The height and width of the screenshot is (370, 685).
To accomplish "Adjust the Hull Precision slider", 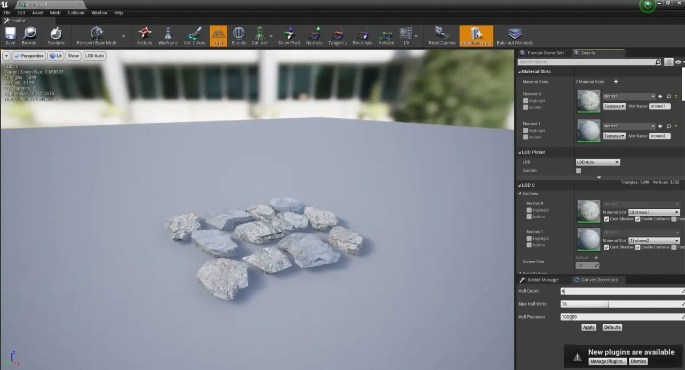I will [x=622, y=316].
